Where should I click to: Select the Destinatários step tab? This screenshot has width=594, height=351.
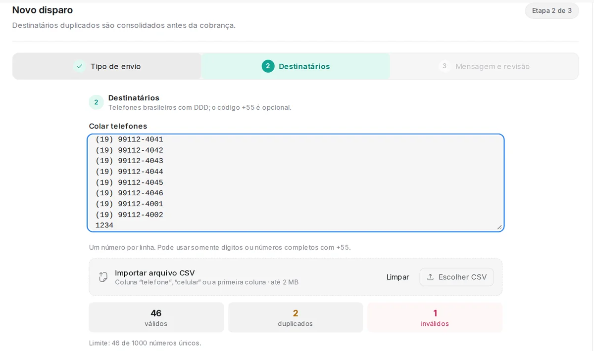click(x=296, y=66)
